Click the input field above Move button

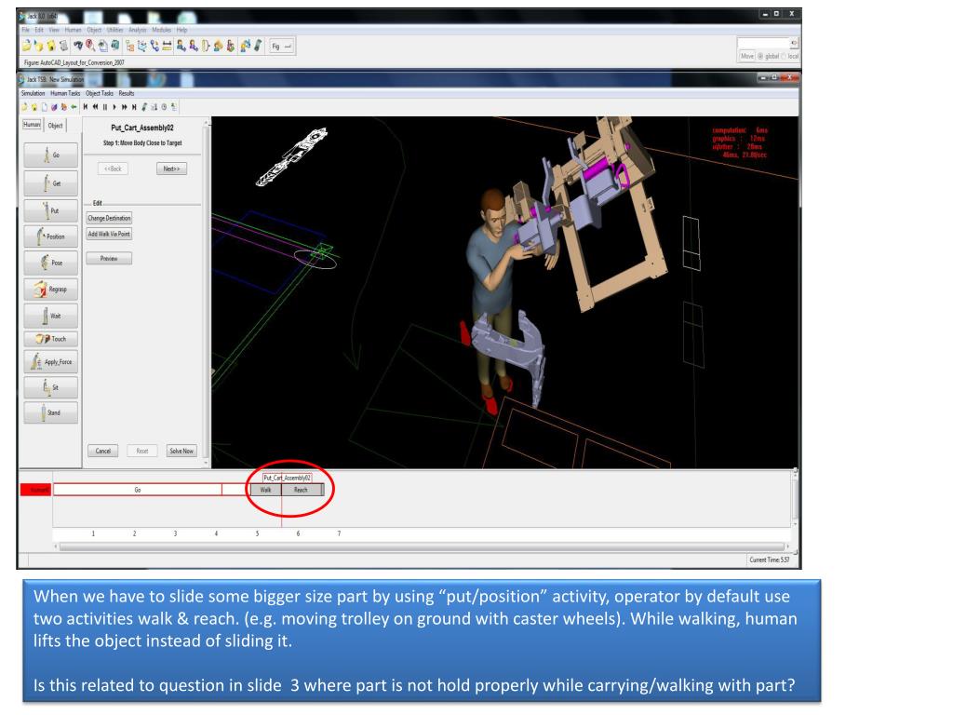click(763, 43)
